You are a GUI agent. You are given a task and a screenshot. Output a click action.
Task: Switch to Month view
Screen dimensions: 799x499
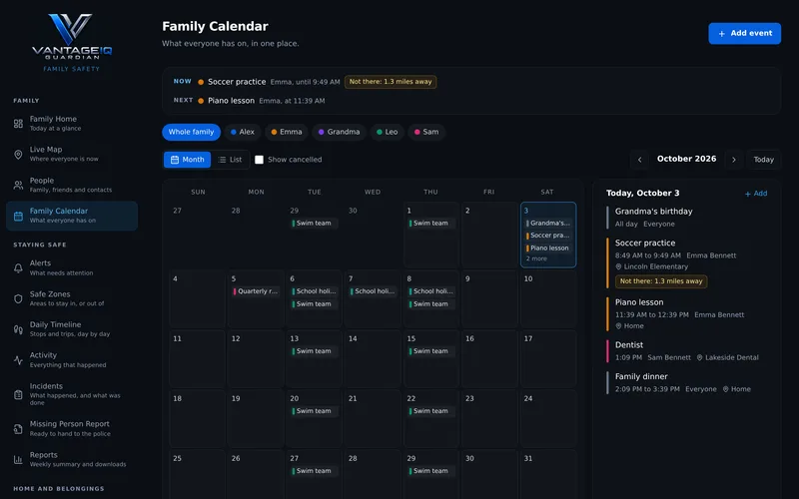(187, 160)
